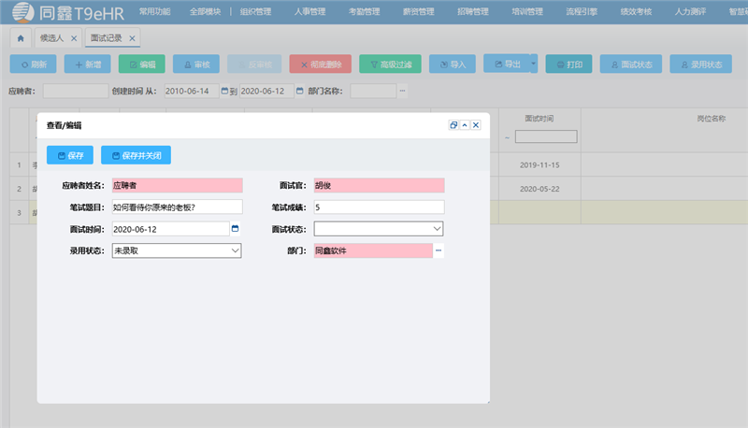Collapse the 查看/编辑 dialog with the up arrow
Image resolution: width=748 pixels, height=428 pixels.
pos(465,125)
